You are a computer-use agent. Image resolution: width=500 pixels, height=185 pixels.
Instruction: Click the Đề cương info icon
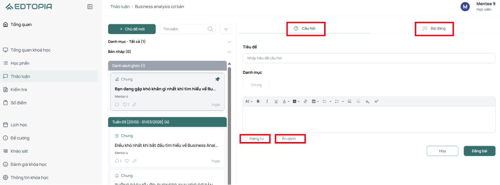(x=6, y=138)
